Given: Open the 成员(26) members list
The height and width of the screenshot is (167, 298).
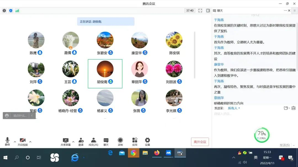Looking at the screenshot, I should pos(94,141).
